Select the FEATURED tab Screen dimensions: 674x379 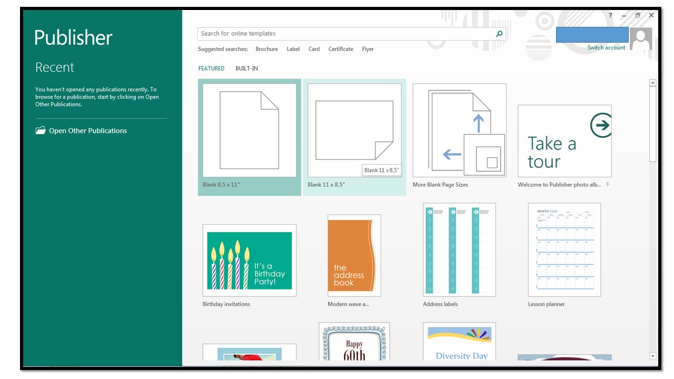[211, 68]
